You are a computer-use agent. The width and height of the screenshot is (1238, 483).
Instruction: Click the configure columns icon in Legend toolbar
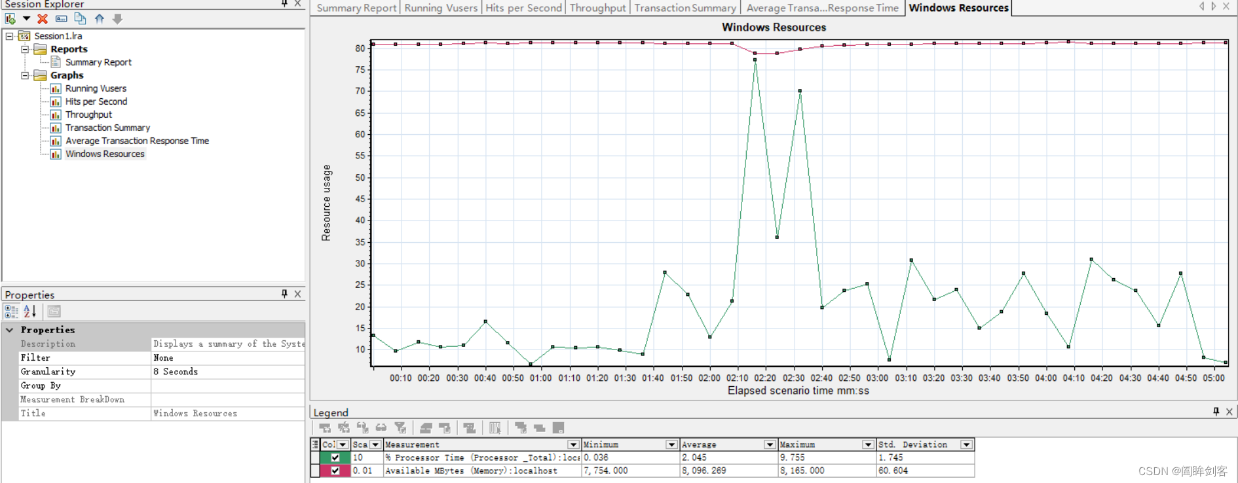coord(495,428)
